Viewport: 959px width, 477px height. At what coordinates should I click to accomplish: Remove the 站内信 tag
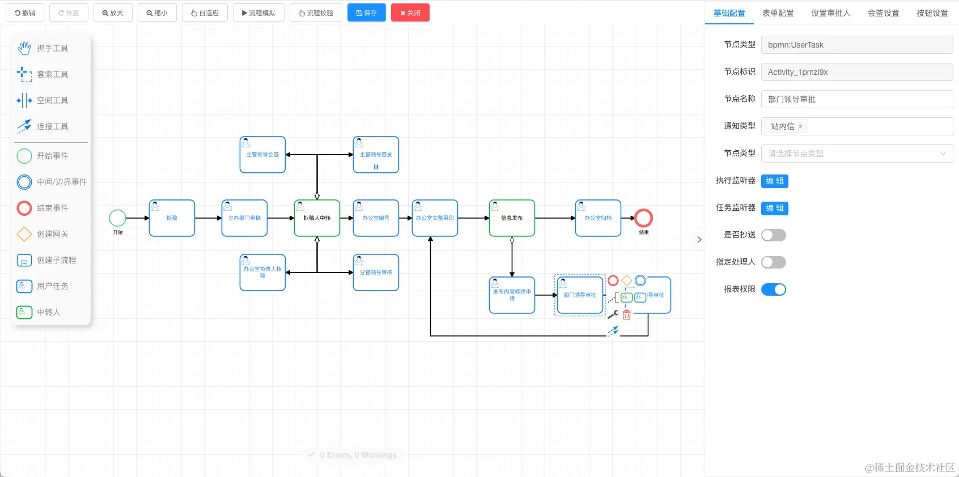800,126
